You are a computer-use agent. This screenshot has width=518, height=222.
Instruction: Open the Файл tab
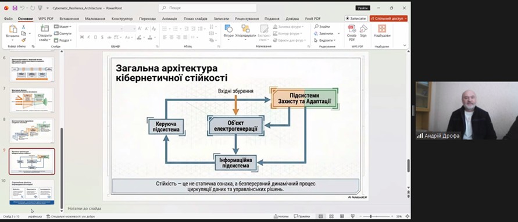pos(8,19)
